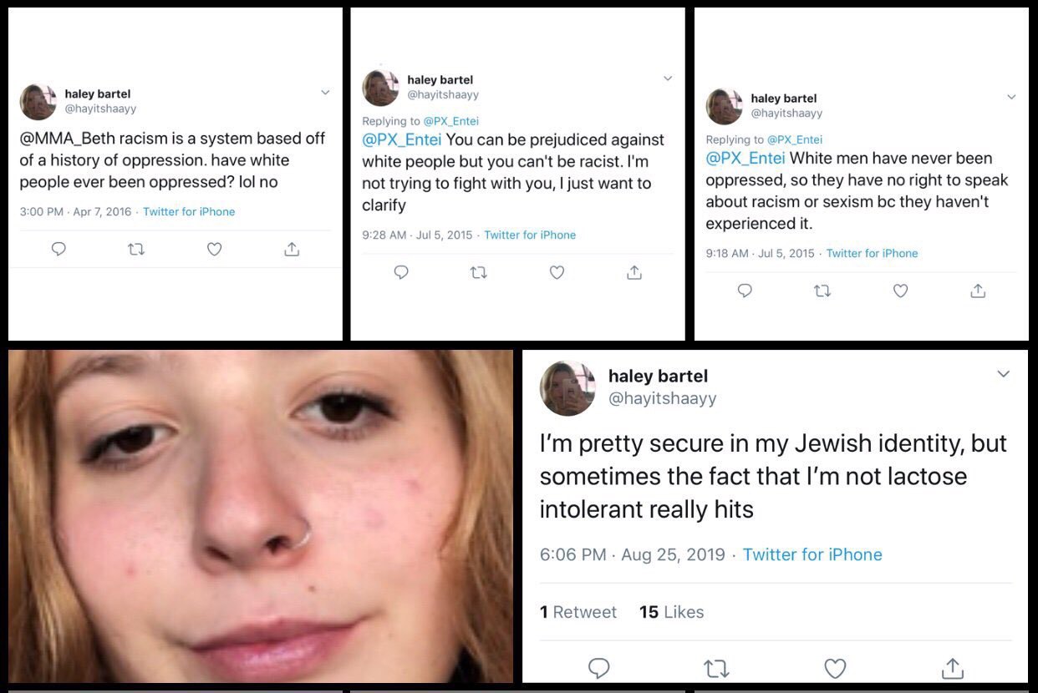The height and width of the screenshot is (693, 1038).
Task: Retweet the Jewish identity tweet
Action: tap(718, 668)
